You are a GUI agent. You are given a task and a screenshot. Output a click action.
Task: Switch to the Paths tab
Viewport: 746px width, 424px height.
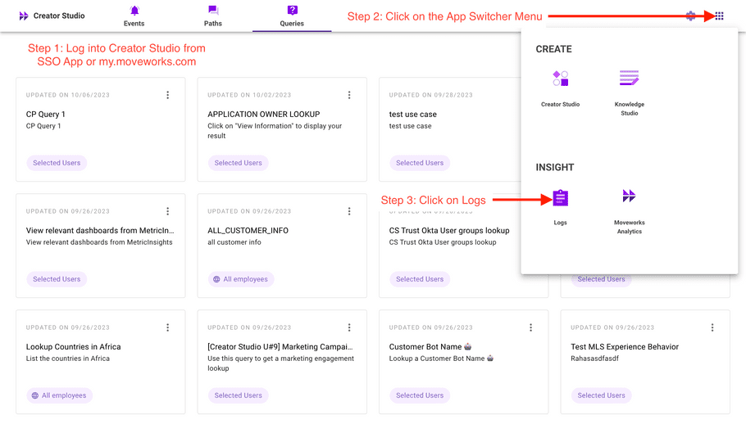[212, 16]
